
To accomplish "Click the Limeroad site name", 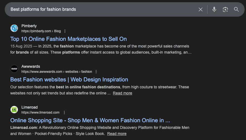I will [30, 107].
